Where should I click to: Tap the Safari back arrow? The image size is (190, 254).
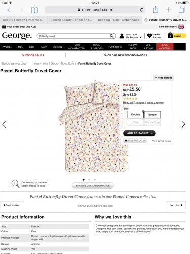click(x=9, y=10)
